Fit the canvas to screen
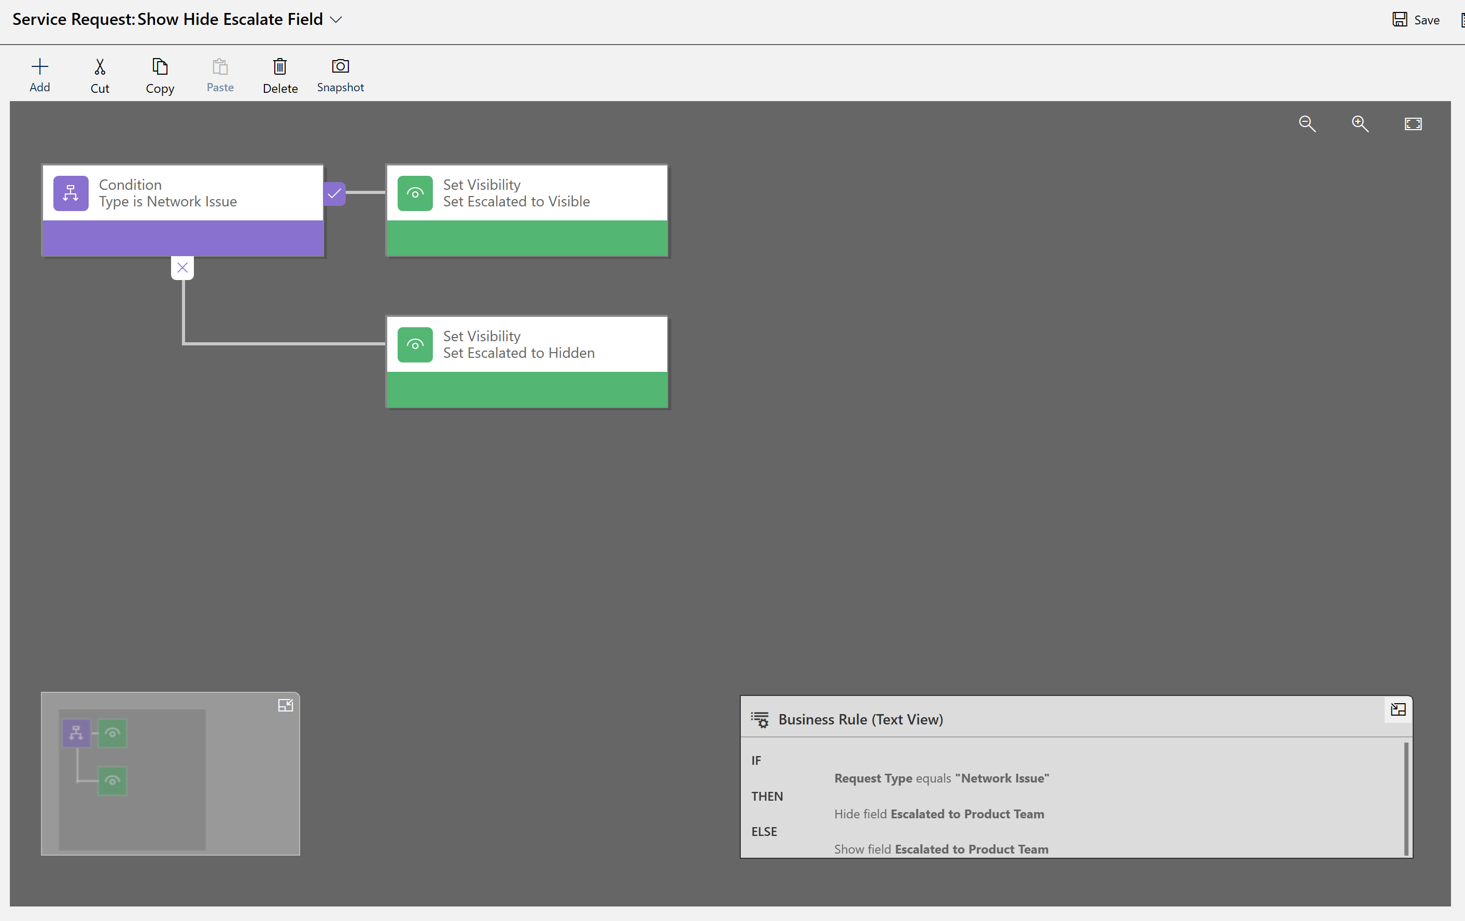The image size is (1465, 921). (x=1413, y=123)
